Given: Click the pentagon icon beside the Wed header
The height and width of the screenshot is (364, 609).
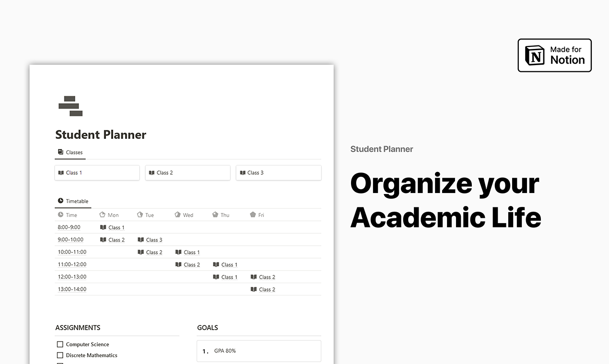Looking at the screenshot, I should (x=177, y=215).
